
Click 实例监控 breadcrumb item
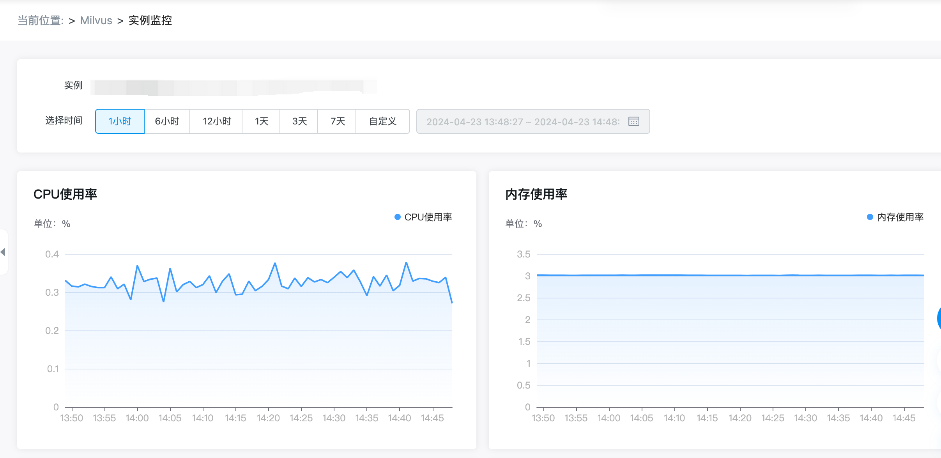click(x=150, y=20)
